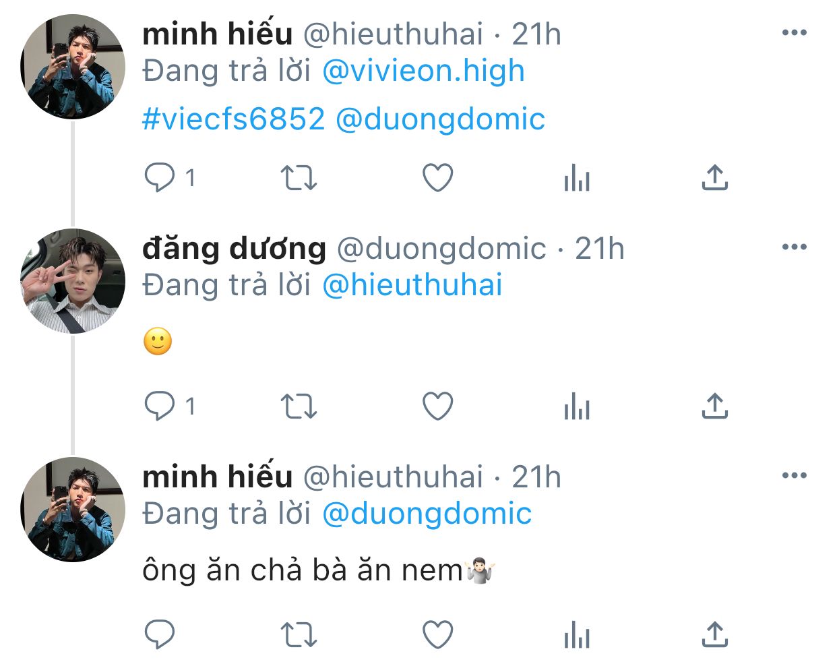Share đăng dương's smiley tweet
This screenshot has height=666, width=837.
[715, 406]
